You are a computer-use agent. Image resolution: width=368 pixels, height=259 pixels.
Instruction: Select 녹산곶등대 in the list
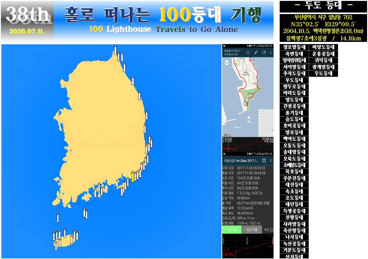pyautogui.click(x=294, y=244)
